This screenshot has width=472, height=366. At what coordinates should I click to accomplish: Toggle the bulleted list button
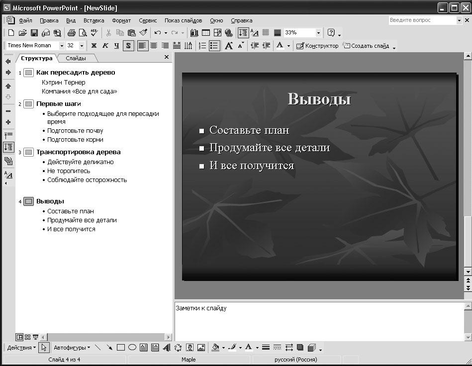[x=214, y=46]
